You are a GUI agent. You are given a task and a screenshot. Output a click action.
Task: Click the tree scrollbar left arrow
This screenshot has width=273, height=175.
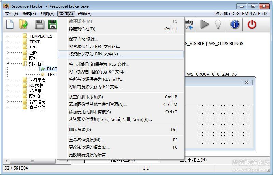(6, 161)
